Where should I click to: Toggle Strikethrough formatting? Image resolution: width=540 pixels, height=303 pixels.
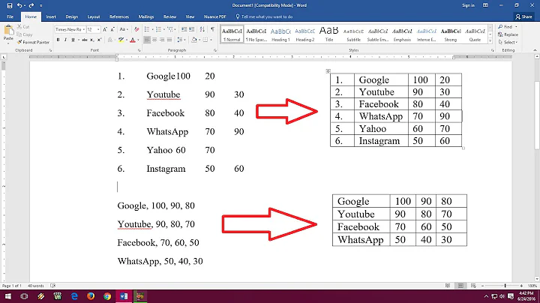coord(84,40)
